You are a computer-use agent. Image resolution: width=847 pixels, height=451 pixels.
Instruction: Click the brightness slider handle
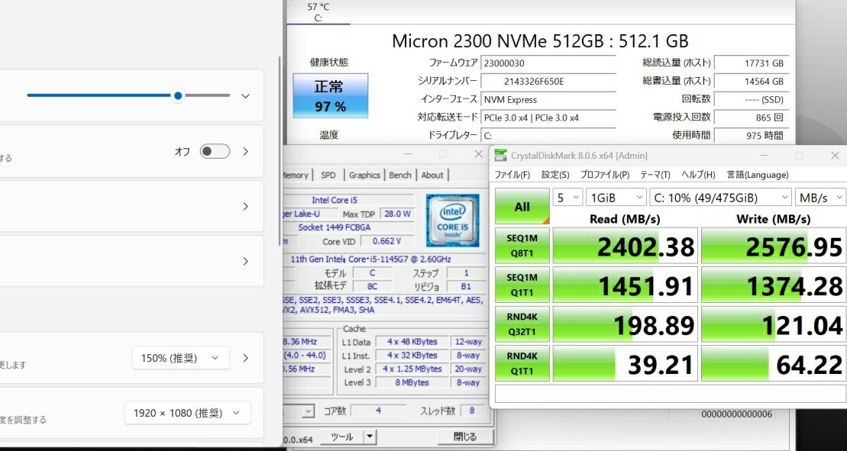(178, 96)
